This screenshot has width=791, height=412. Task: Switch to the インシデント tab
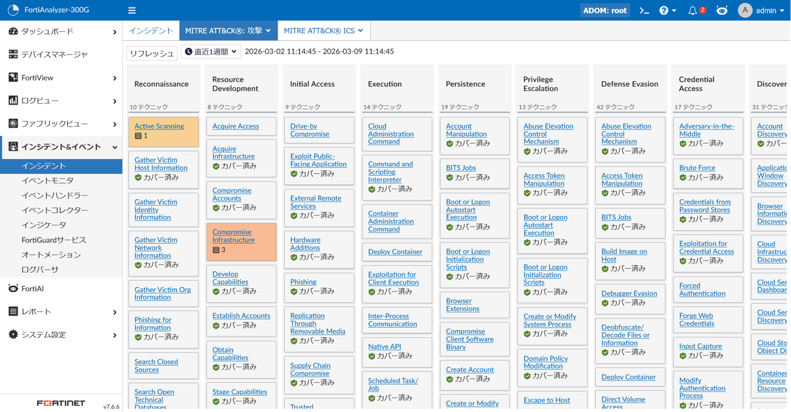tap(151, 30)
